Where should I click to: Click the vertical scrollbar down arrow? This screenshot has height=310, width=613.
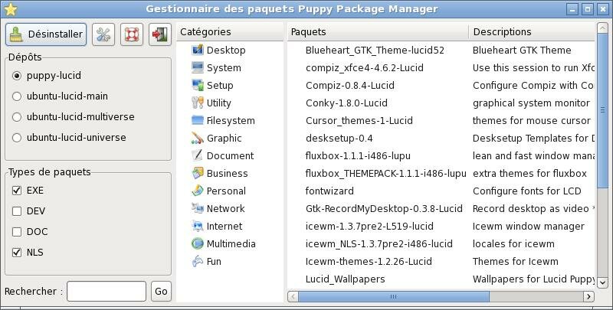pos(602,282)
